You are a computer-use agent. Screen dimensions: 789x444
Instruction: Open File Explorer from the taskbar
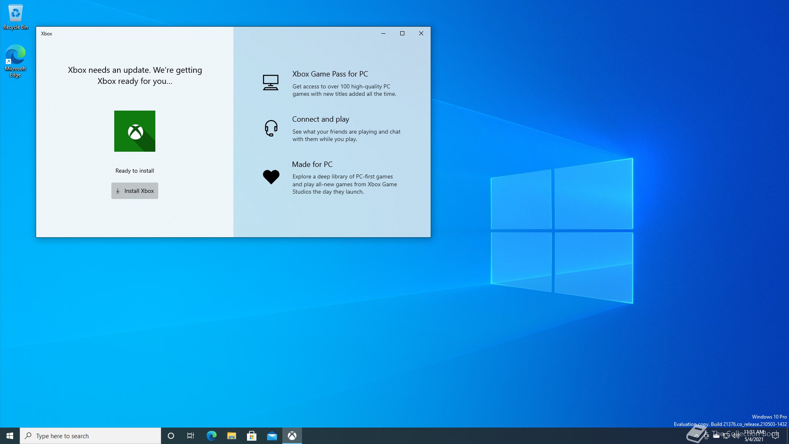click(231, 436)
